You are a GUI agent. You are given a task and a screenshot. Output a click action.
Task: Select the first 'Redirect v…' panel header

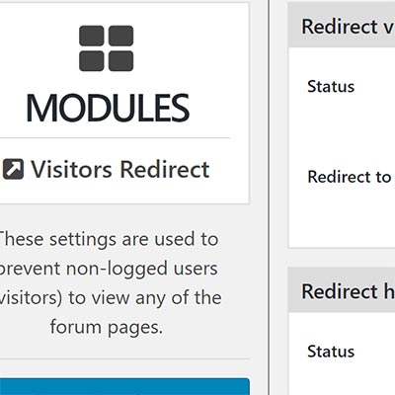pyautogui.click(x=342, y=25)
